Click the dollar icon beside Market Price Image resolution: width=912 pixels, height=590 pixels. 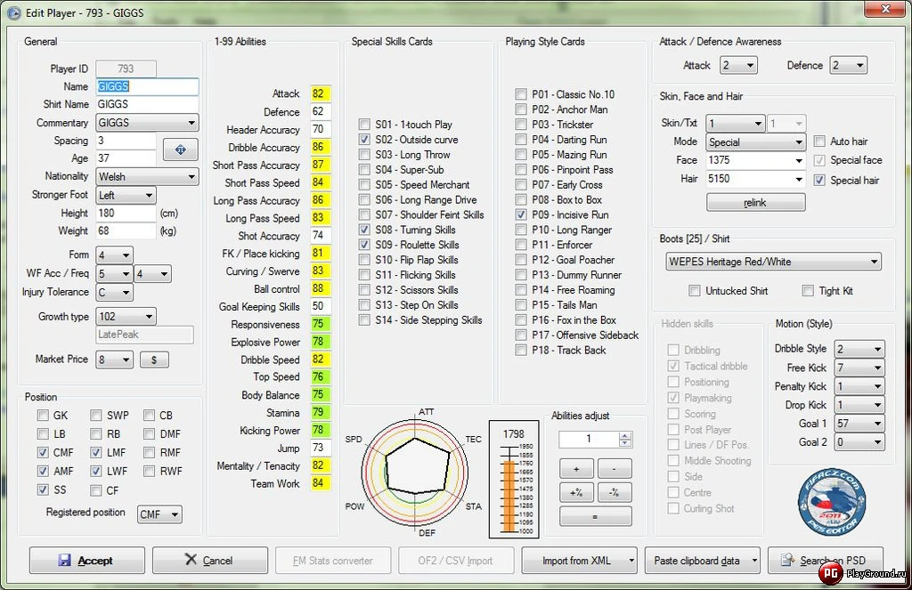point(156,360)
